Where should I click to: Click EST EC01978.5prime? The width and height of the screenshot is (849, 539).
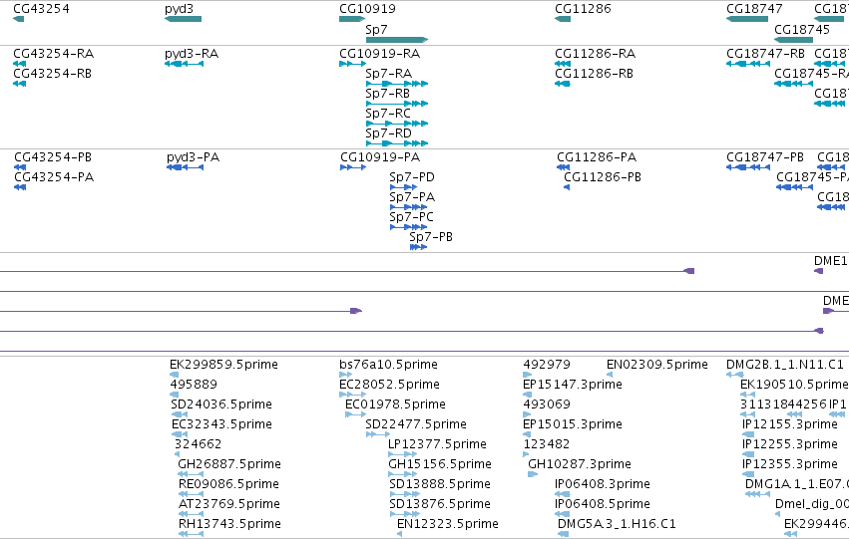click(x=395, y=404)
